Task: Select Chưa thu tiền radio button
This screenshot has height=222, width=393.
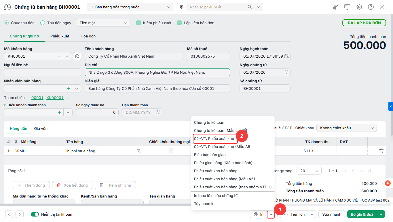Action: point(6,23)
